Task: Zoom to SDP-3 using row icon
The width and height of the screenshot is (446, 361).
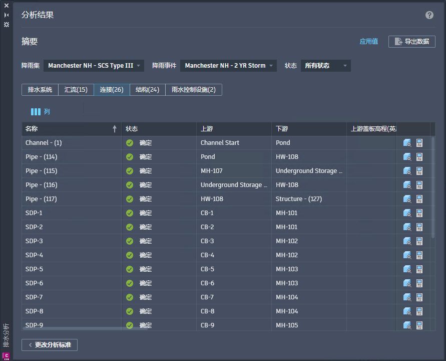Action: 407,241
